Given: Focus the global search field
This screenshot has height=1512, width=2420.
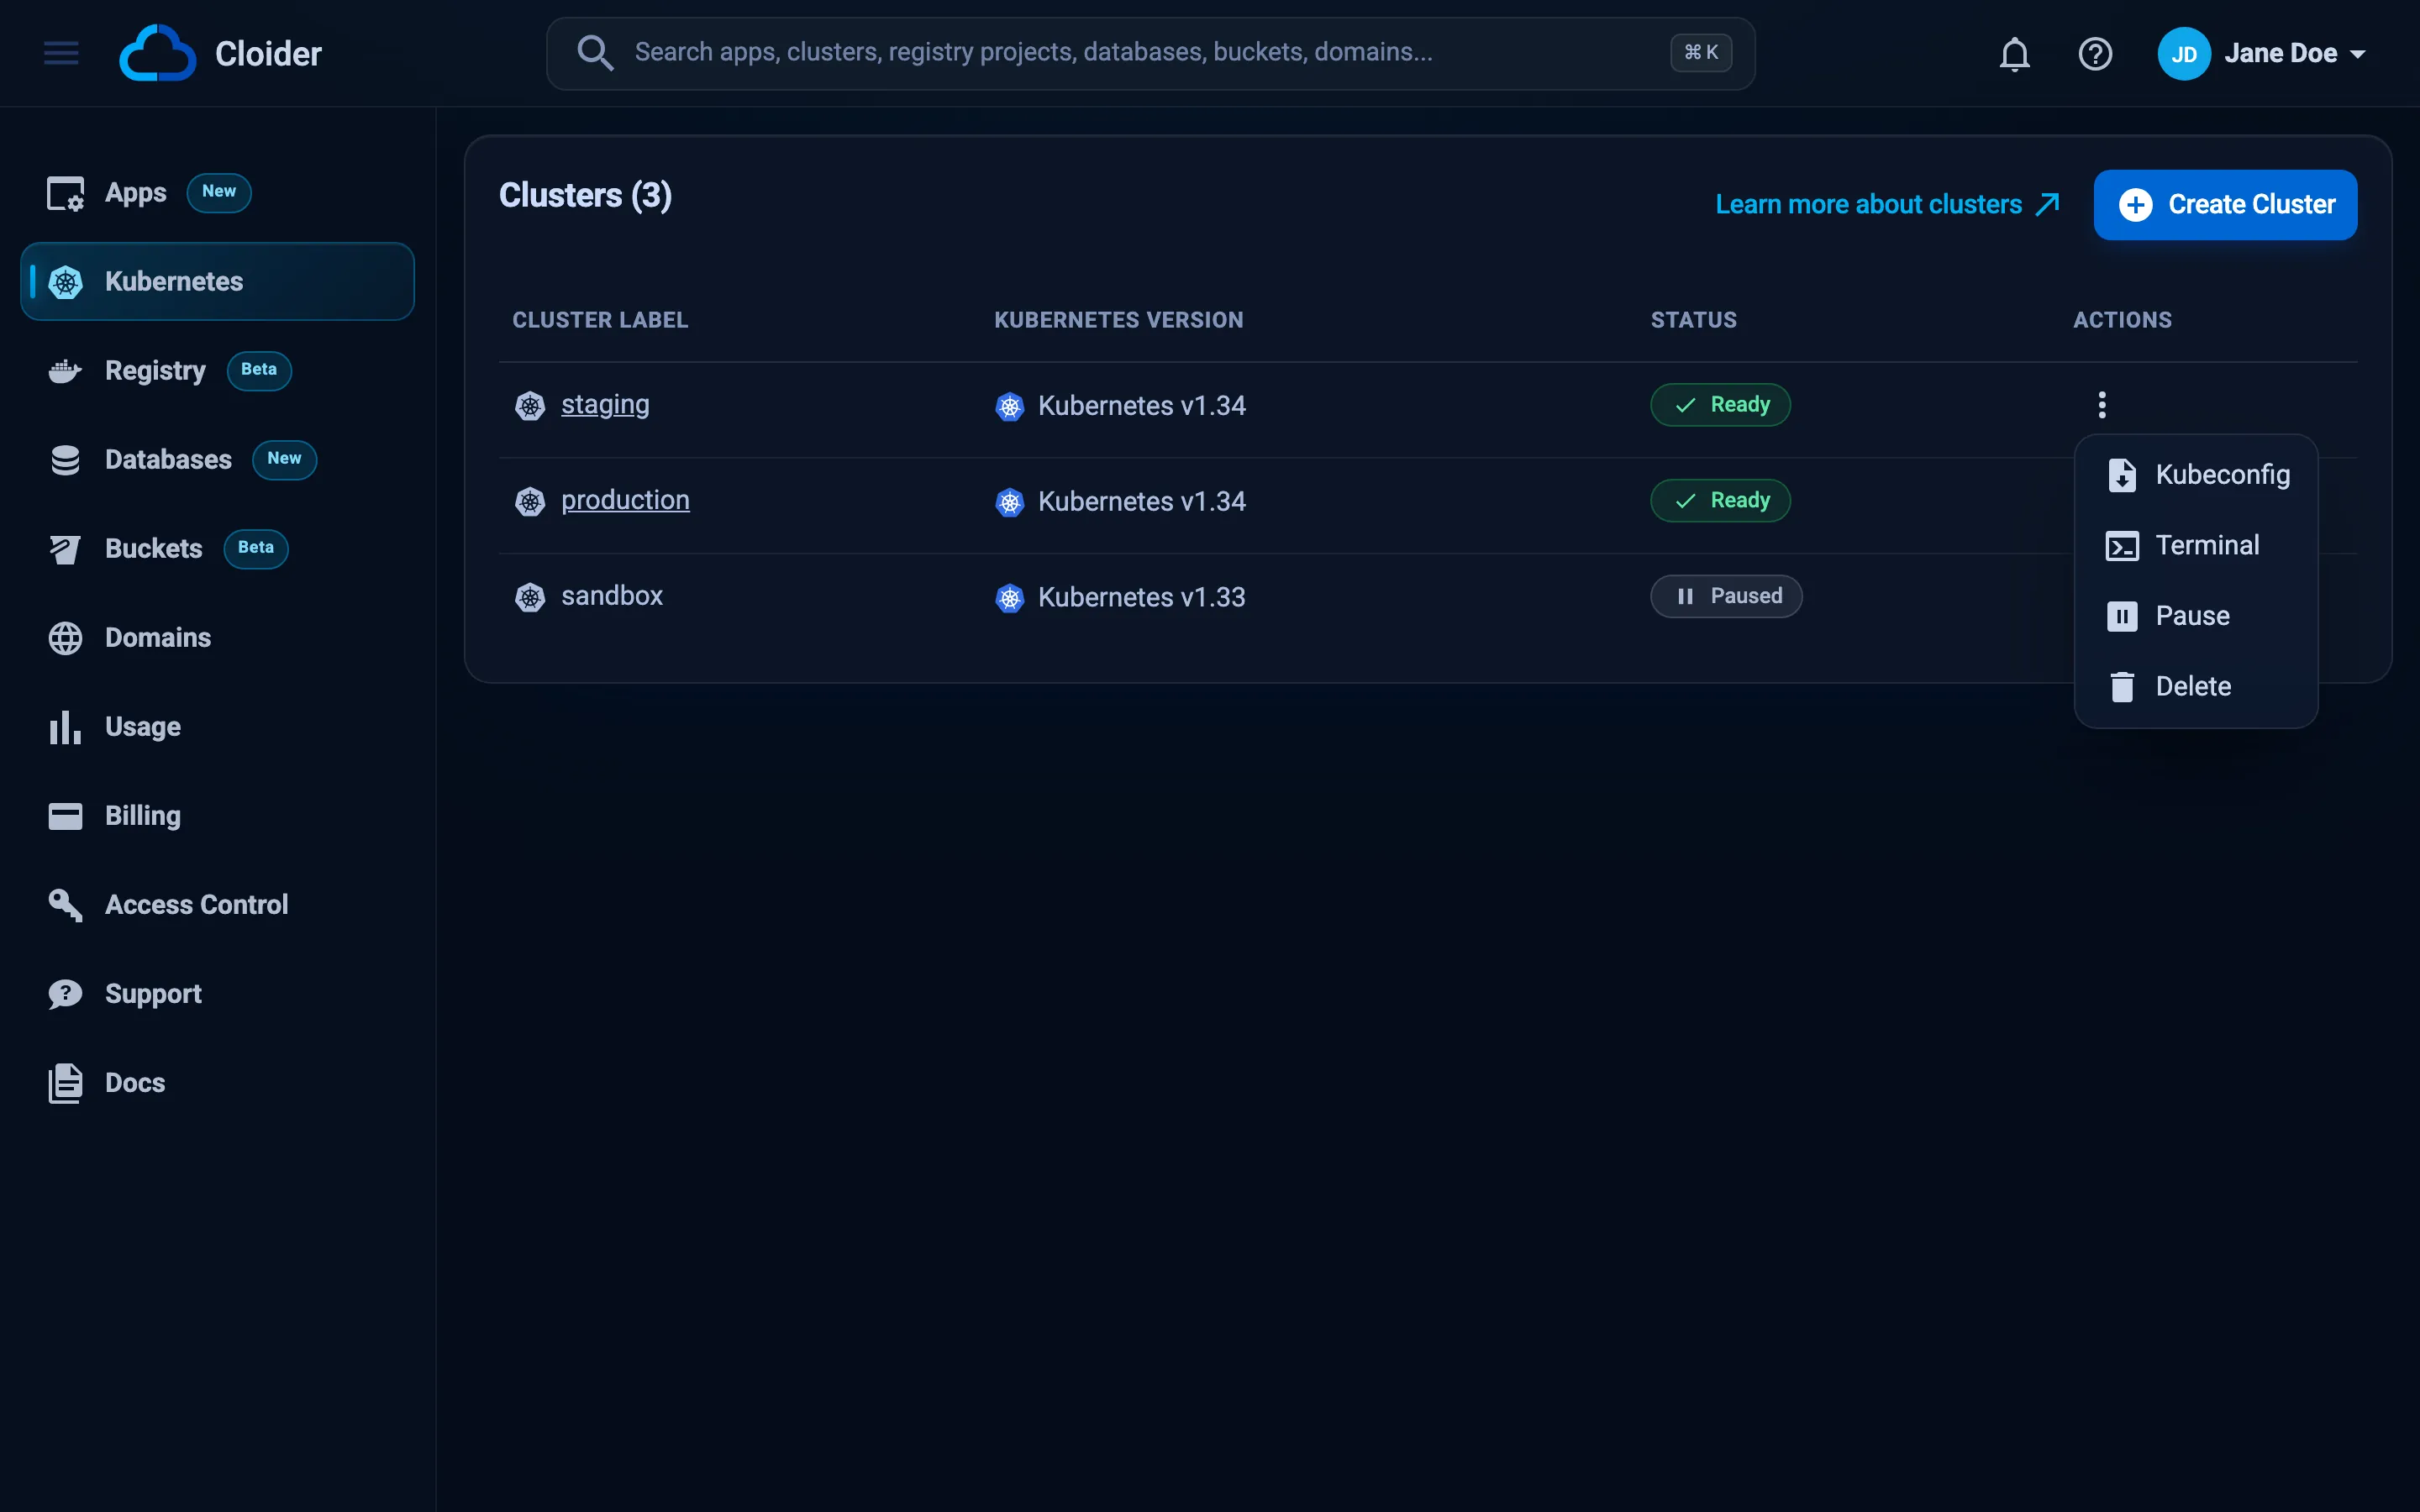Looking at the screenshot, I should 1150,53.
